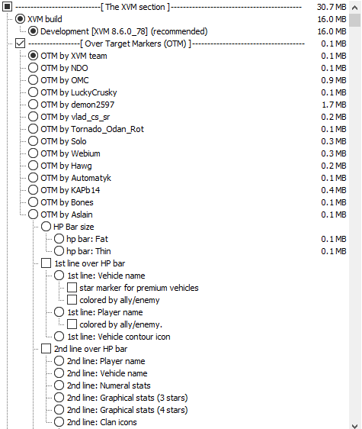Image resolution: width=362 pixels, height=429 pixels.
Task: Select 1st line: Vehicle name
Action: click(x=59, y=276)
